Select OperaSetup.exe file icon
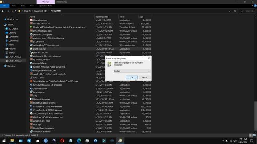Image resolution: width=257 pixels, height=144 pixels. point(31,20)
